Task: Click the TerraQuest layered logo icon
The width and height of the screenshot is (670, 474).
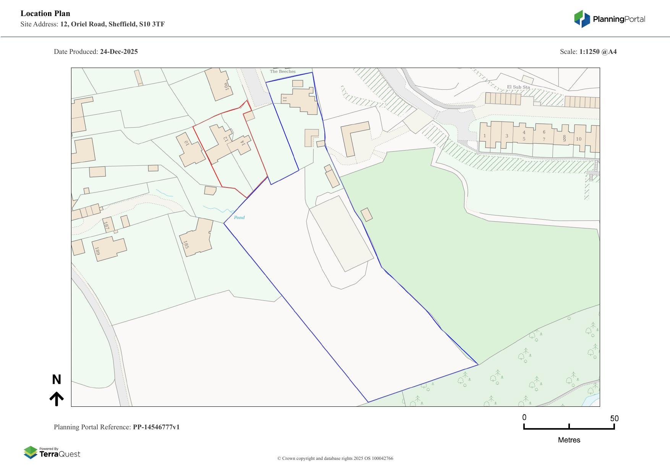Action: 31,452
